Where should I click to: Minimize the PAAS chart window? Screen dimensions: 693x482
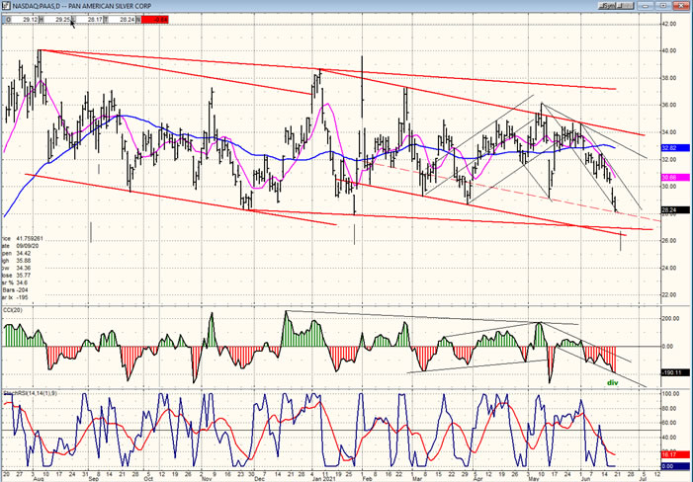click(x=646, y=6)
